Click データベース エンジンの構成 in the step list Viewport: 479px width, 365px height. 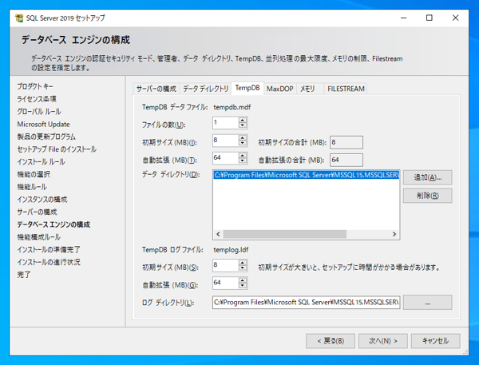[x=53, y=224]
